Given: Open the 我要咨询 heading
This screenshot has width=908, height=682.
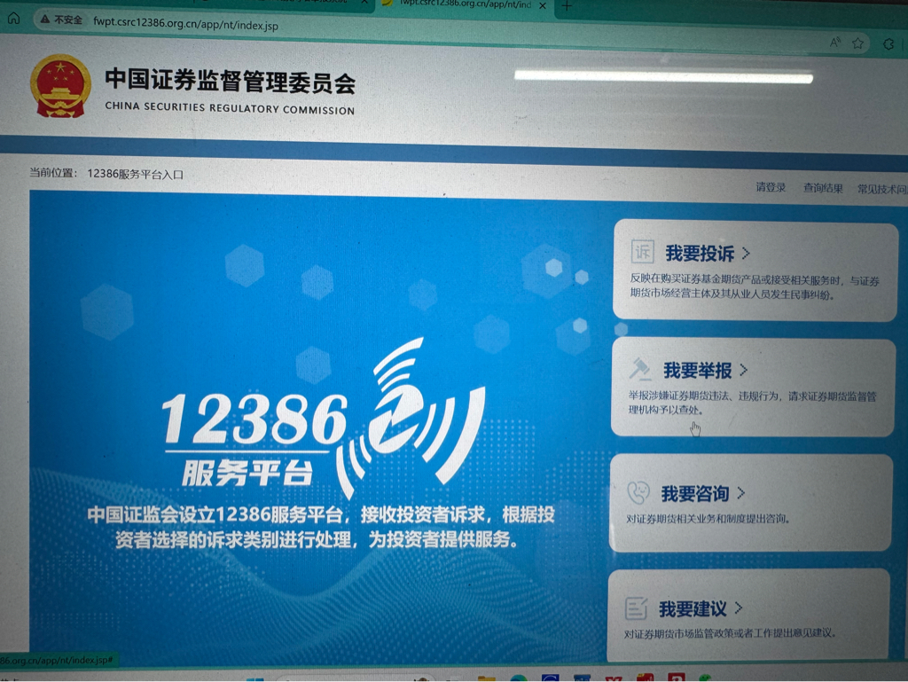Looking at the screenshot, I should (x=695, y=494).
